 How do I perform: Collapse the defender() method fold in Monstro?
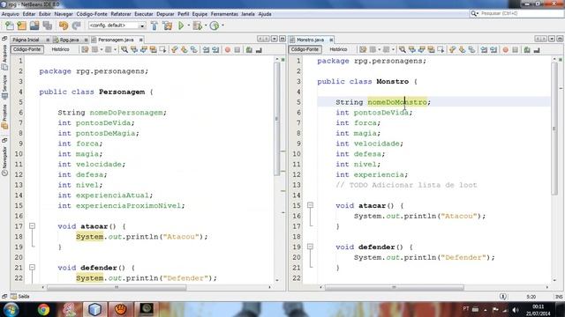(310, 247)
